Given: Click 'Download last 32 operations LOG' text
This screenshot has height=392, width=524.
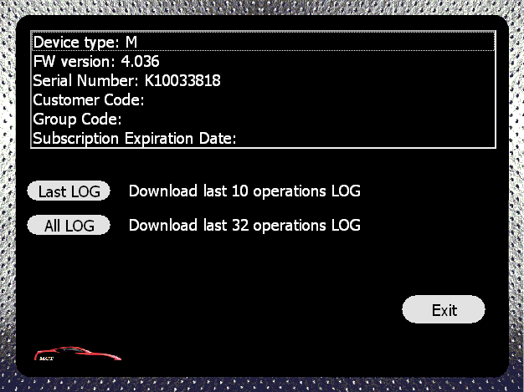Looking at the screenshot, I should click(x=244, y=225).
